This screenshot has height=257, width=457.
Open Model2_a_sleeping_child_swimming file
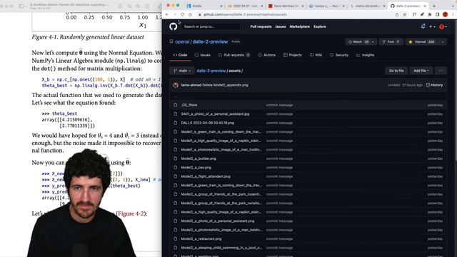tap(221, 248)
